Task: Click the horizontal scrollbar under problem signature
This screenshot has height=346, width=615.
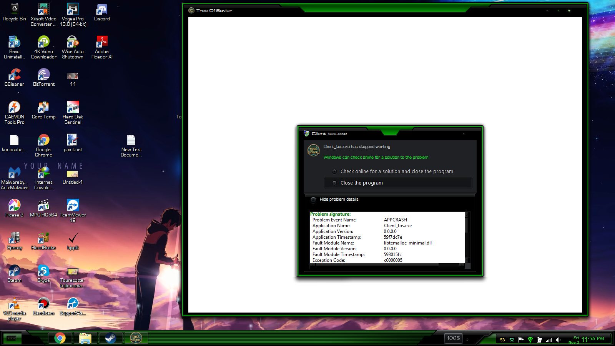Action: click(384, 265)
